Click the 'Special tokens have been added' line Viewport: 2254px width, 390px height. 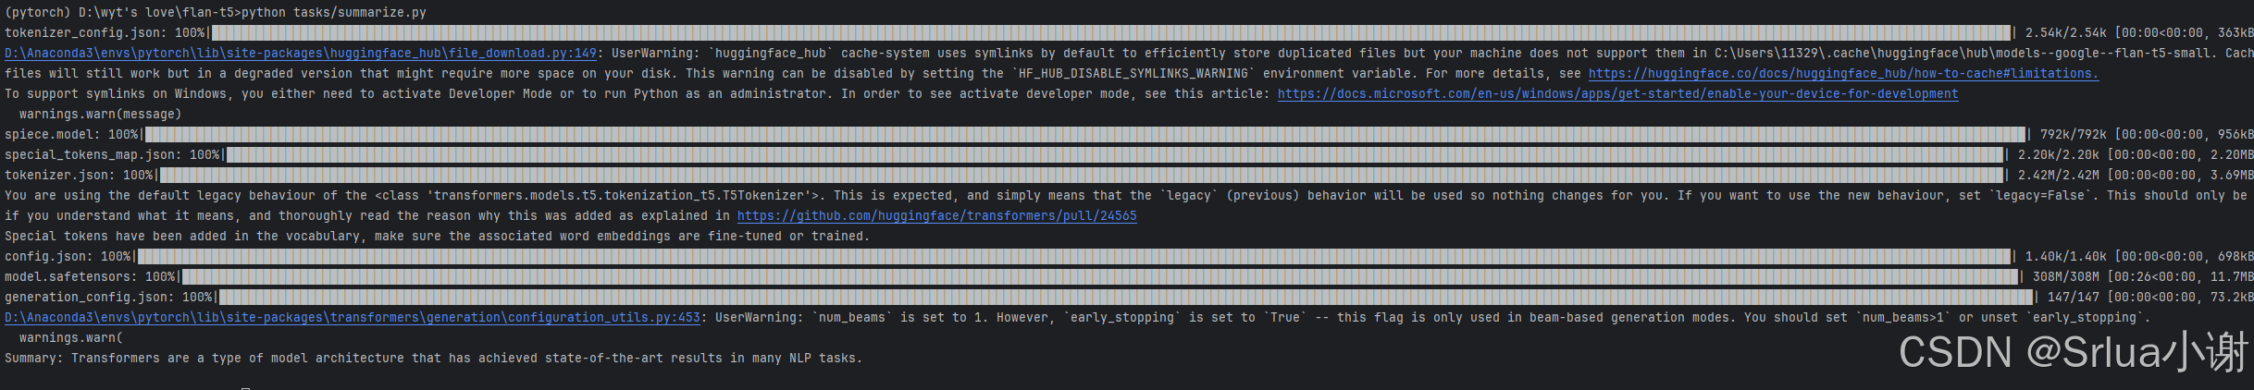pyautogui.click(x=437, y=237)
